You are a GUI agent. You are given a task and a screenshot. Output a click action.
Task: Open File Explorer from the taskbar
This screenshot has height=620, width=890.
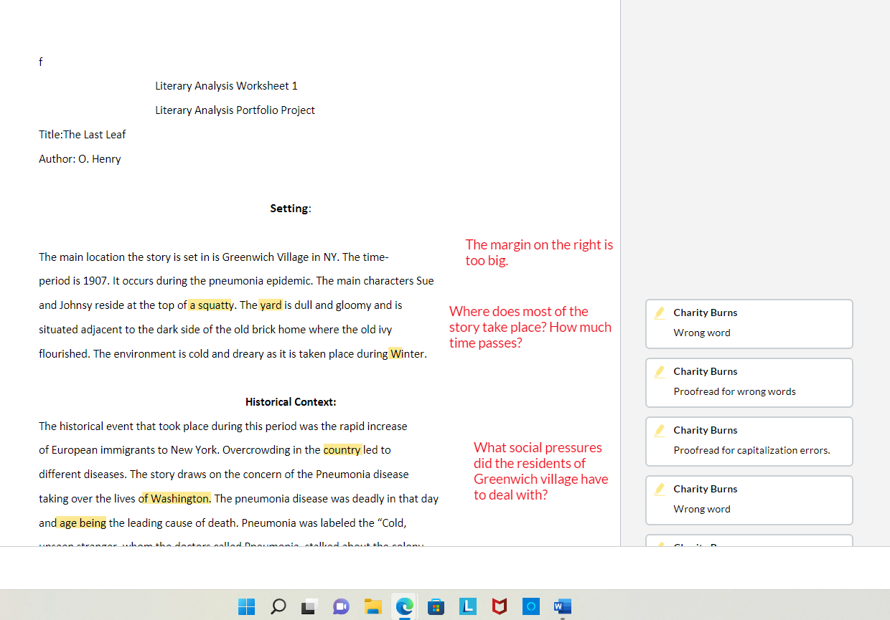click(372, 606)
